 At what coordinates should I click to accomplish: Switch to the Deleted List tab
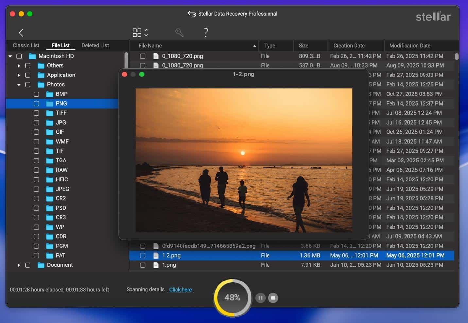[x=95, y=45]
